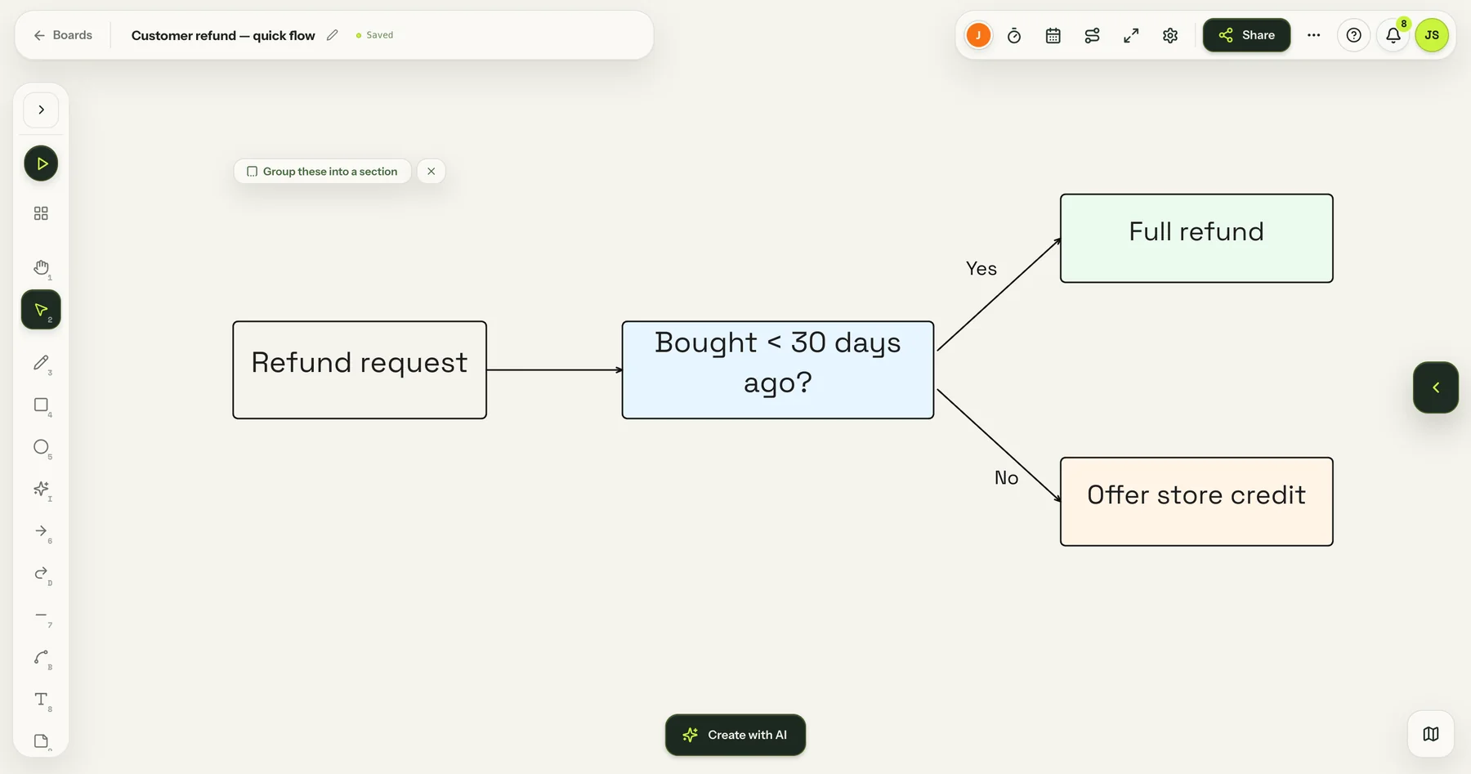
Task: Select the Ellipse shape tool
Action: (41, 447)
